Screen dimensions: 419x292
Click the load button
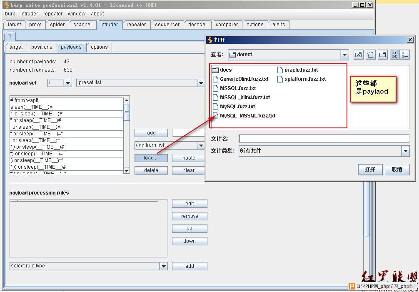pos(151,158)
